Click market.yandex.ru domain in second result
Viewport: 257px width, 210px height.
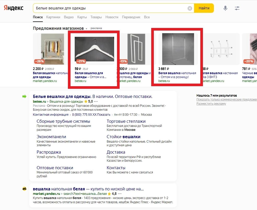pyautogui.click(x=46, y=194)
